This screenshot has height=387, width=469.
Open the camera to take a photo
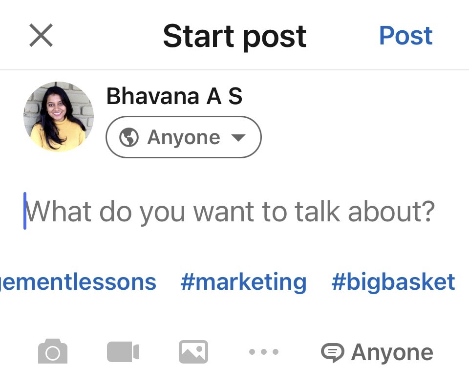click(x=53, y=351)
